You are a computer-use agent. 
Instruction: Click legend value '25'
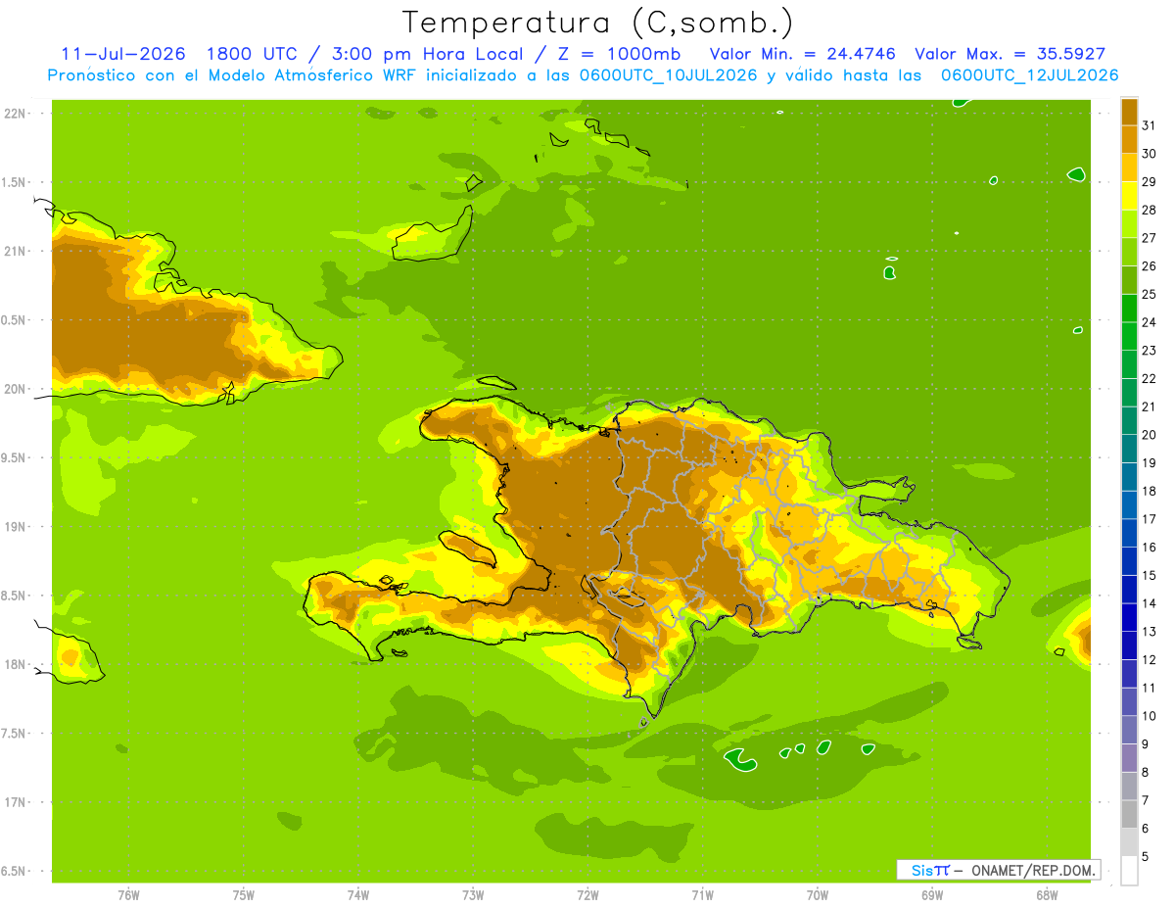(1149, 294)
